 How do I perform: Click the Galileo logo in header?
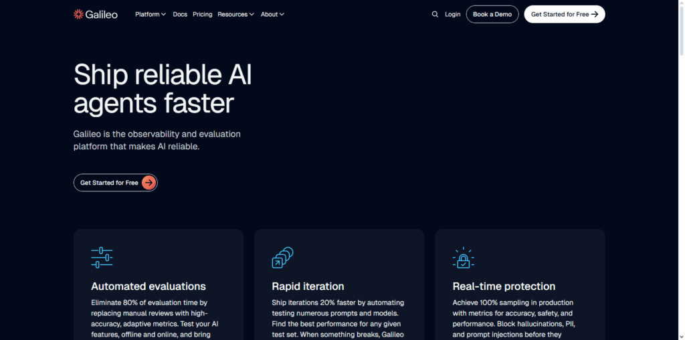tap(95, 15)
